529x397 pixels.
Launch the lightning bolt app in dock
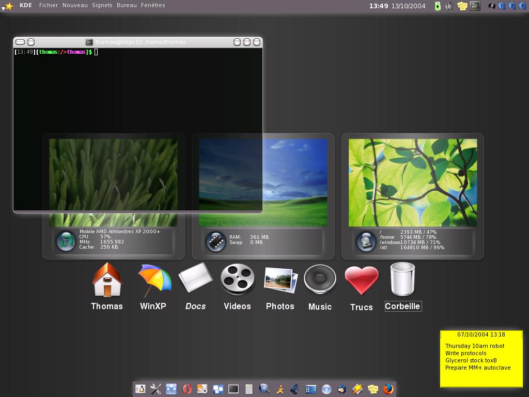(357, 389)
